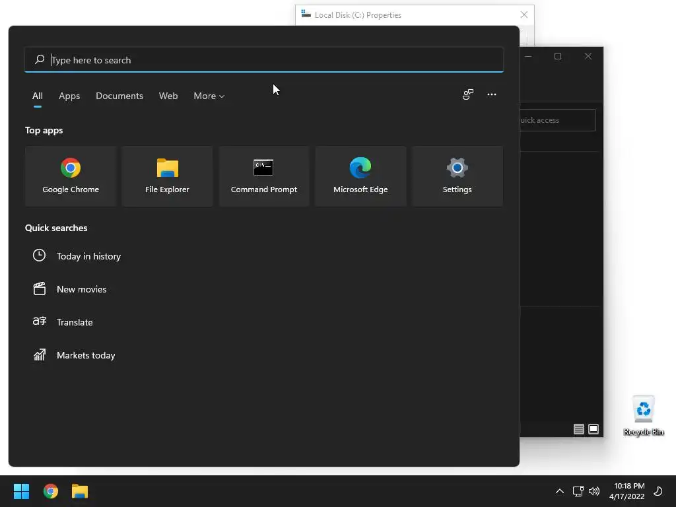Click the New movies clapperboard icon
This screenshot has height=507, width=676.
tap(39, 288)
